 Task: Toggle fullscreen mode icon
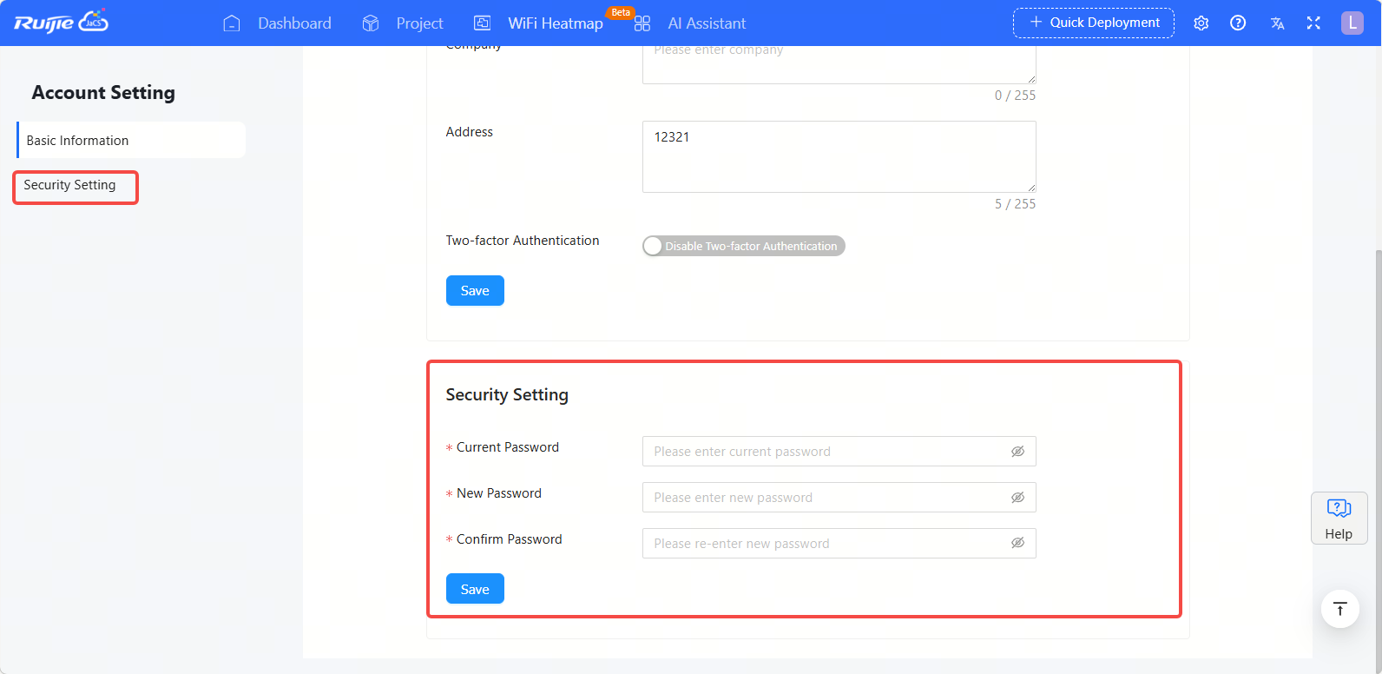(x=1313, y=23)
